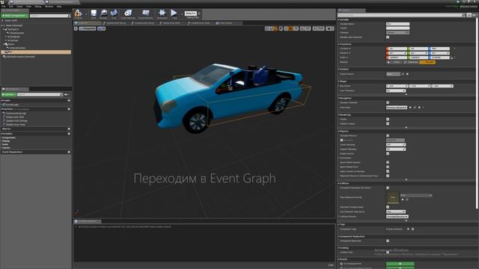Click the green Add New button in My Blueprint

tap(8, 95)
